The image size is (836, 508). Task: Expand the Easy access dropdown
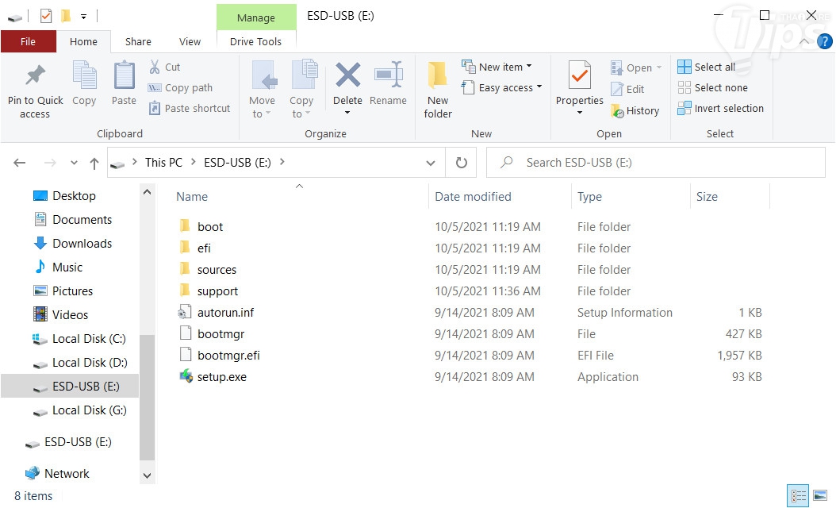tap(539, 87)
